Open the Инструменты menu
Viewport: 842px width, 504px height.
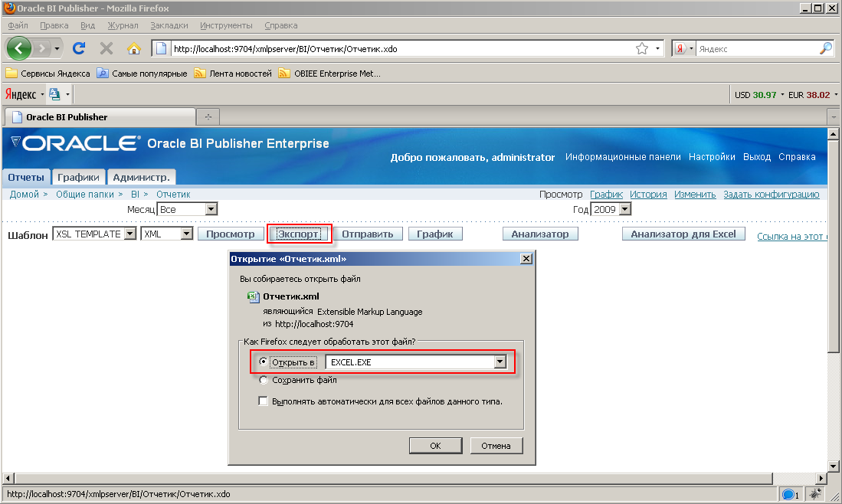(226, 25)
